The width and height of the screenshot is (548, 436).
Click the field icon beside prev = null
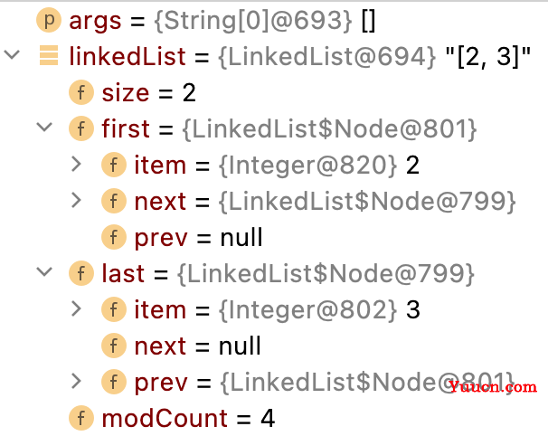tap(114, 237)
